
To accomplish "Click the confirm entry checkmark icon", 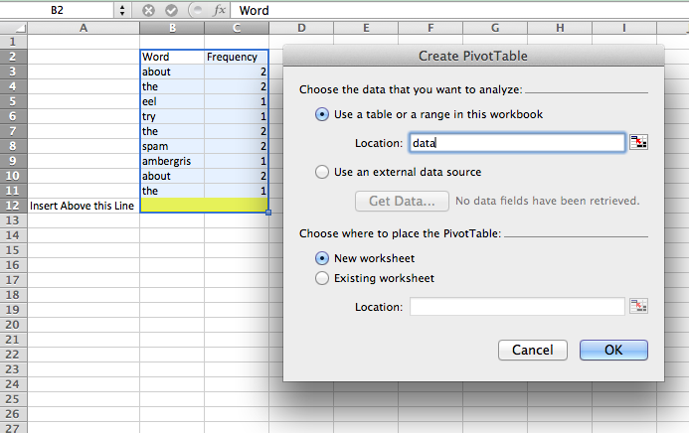I will (171, 10).
